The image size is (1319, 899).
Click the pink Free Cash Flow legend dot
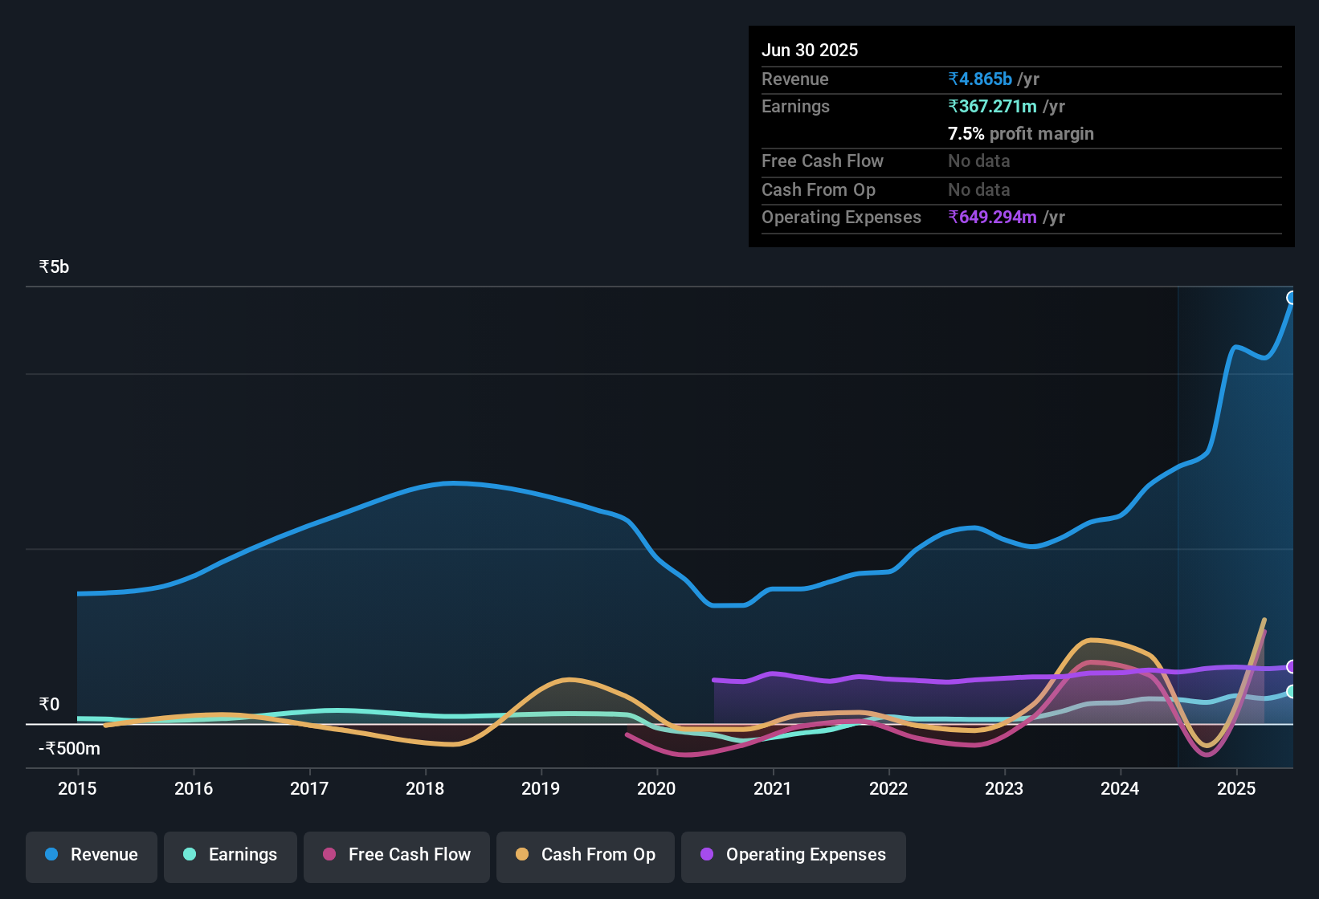329,855
